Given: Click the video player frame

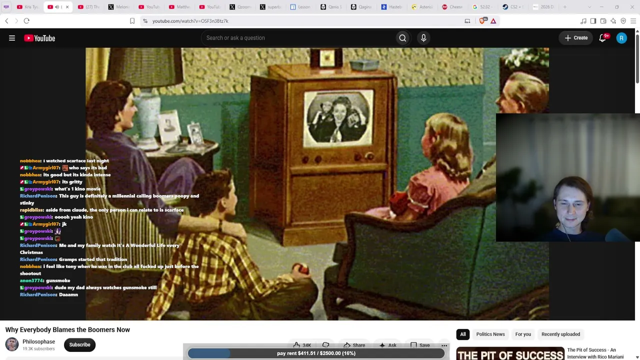Looking at the screenshot, I should [317, 184].
